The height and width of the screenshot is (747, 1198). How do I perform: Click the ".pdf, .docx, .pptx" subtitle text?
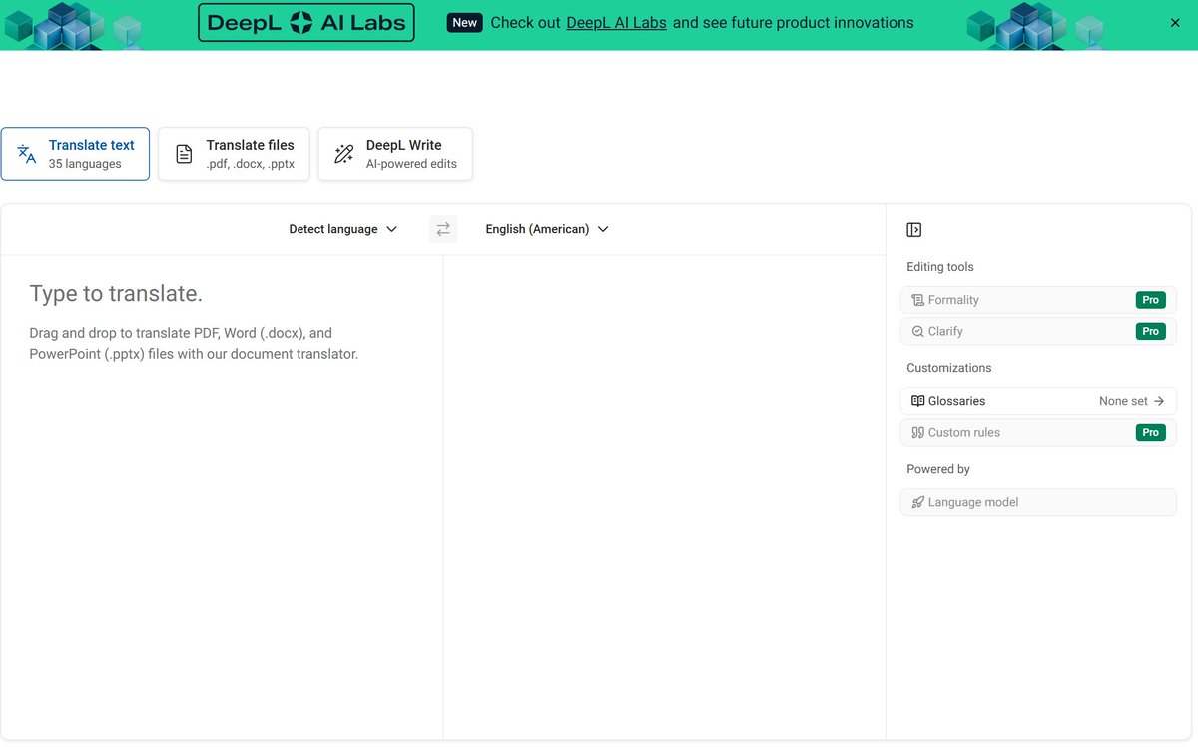point(250,164)
